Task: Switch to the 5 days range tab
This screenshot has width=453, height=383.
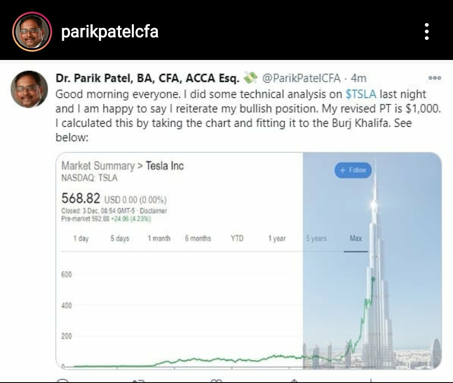Action: click(x=120, y=239)
